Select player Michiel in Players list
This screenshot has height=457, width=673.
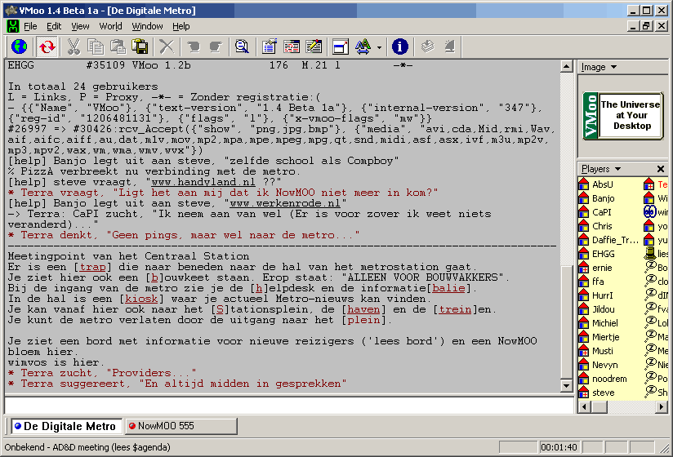604,323
